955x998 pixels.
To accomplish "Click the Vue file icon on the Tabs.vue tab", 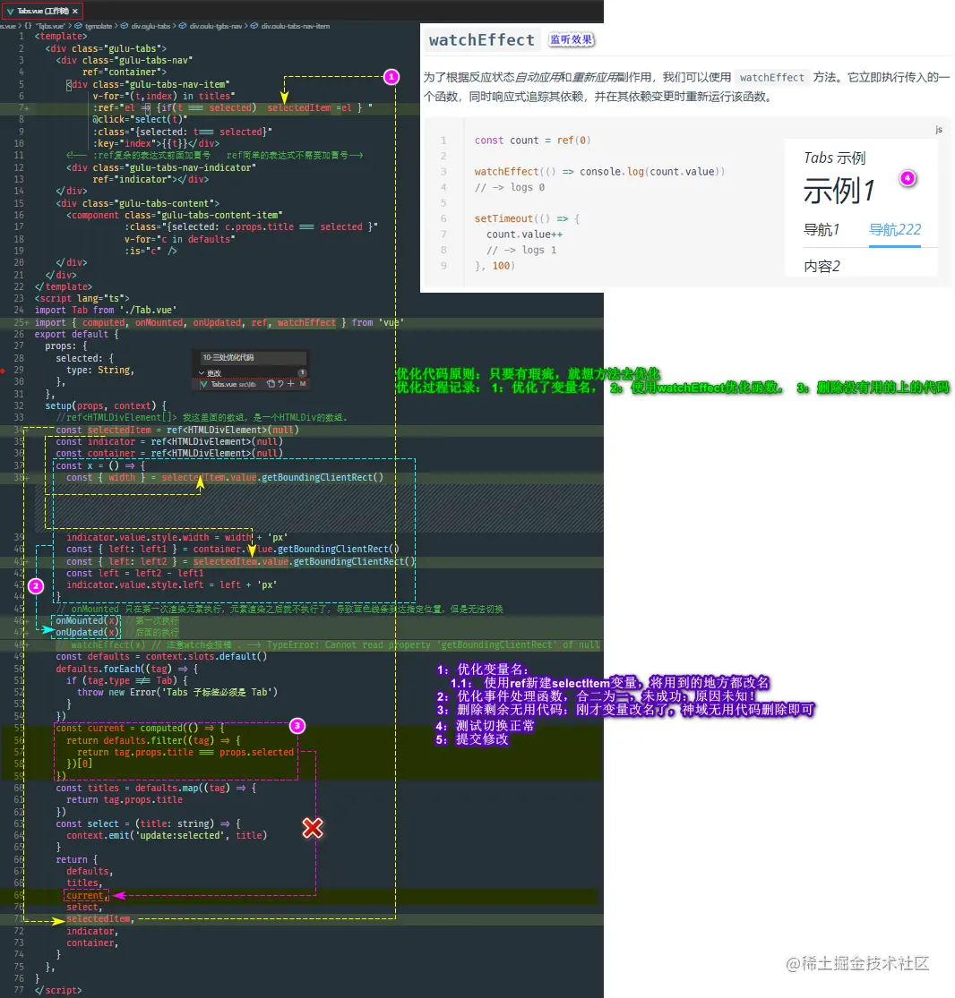I will point(10,12).
